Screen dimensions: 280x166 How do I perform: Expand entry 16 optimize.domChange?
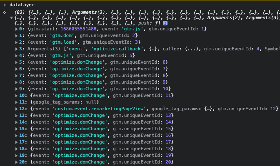pos(16,136)
